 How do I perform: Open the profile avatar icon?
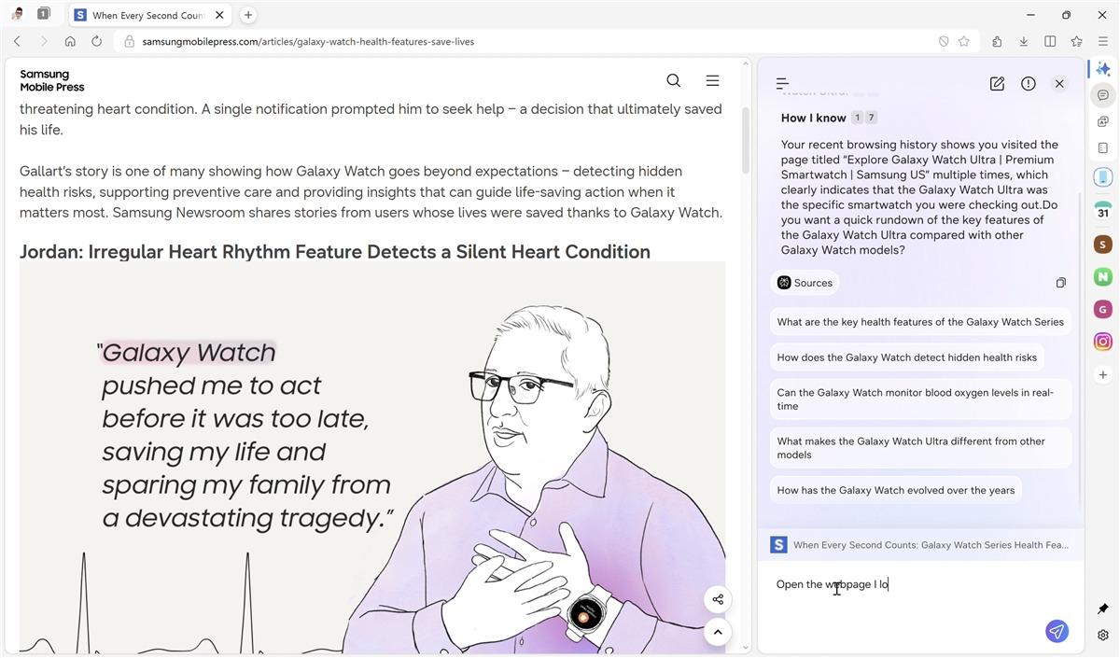pos(17,14)
